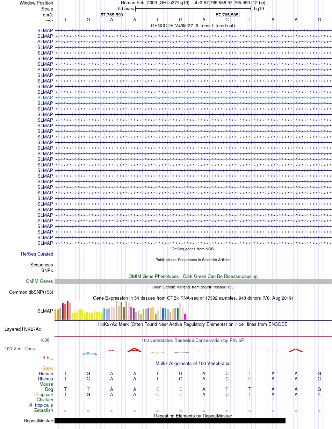Screen dimensions: 332x429
Task: Click the light-blue highlighted SLMAP transcript label
Action: [45, 98]
